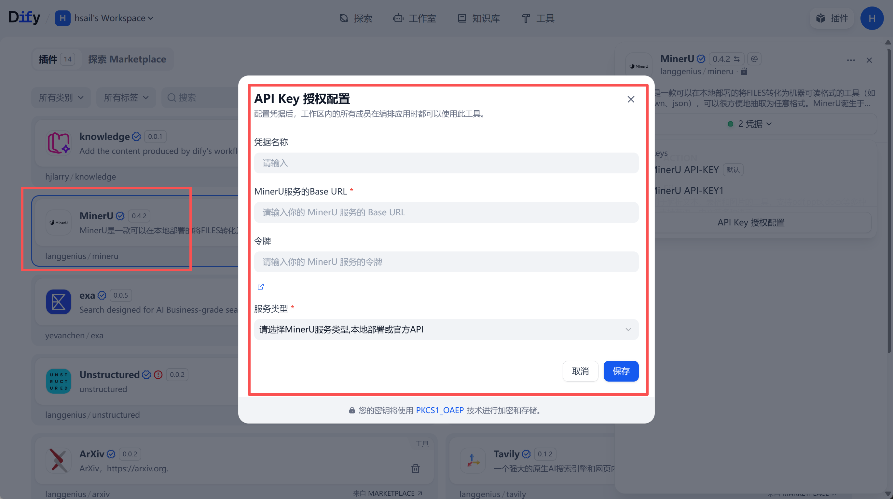Click the verified badge next to ArXiv

(x=111, y=454)
